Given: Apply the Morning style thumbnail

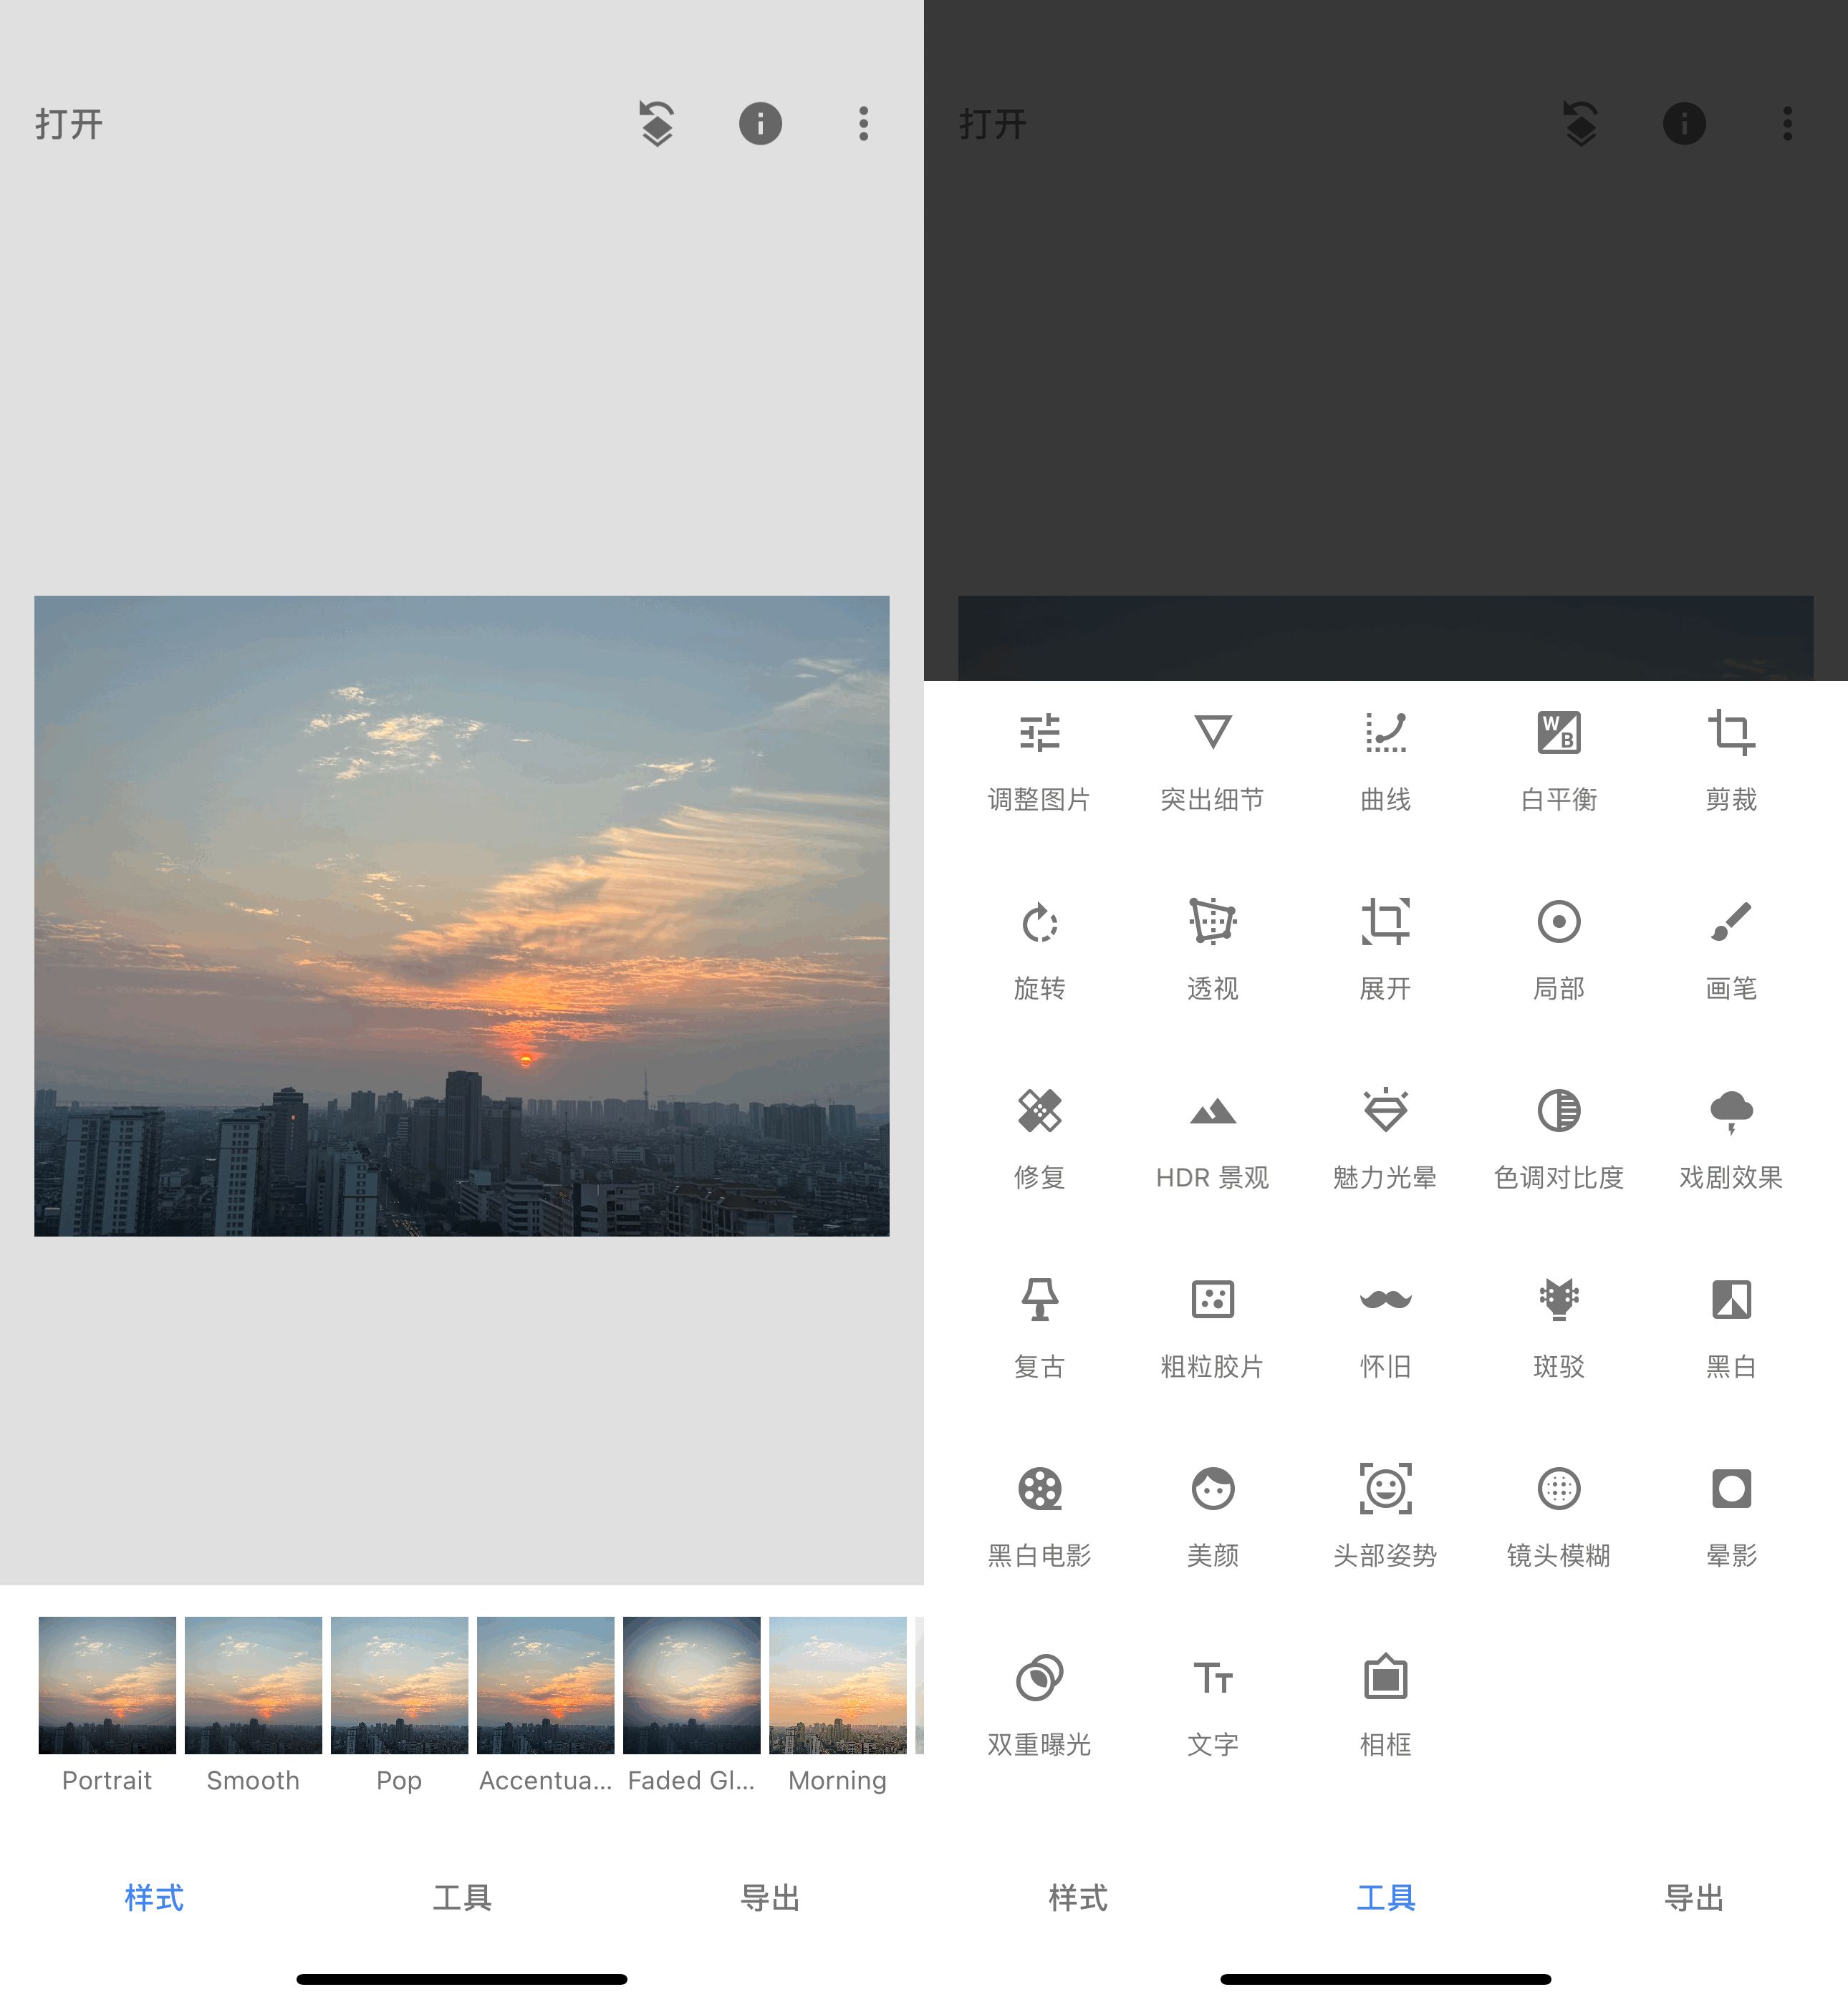Looking at the screenshot, I should (x=837, y=1685).
